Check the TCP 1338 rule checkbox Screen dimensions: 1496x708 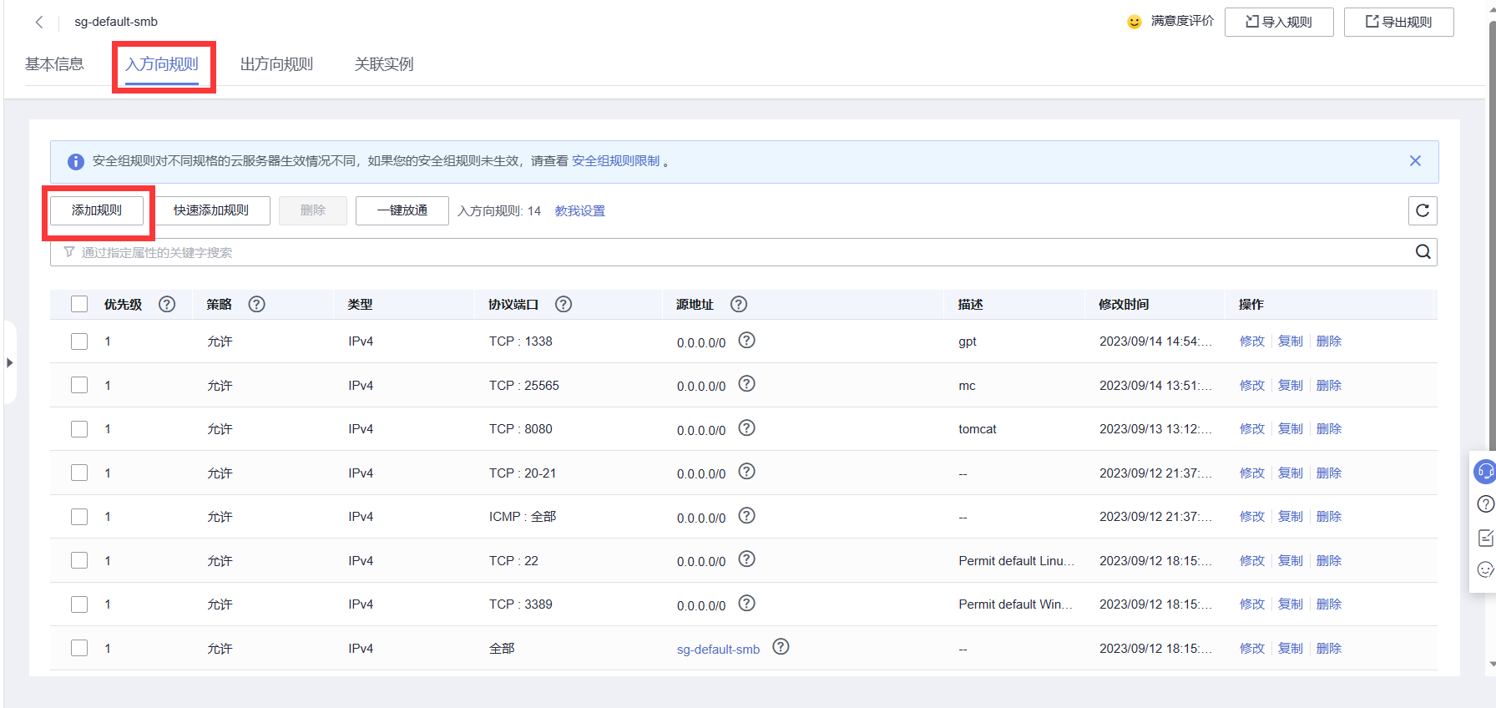[x=79, y=341]
